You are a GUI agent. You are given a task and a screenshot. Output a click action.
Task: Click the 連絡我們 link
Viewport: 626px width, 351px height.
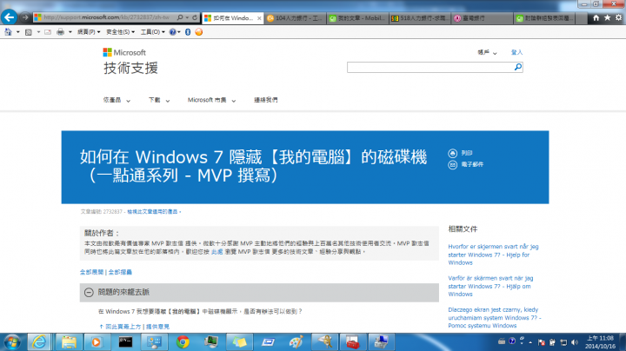(265, 100)
